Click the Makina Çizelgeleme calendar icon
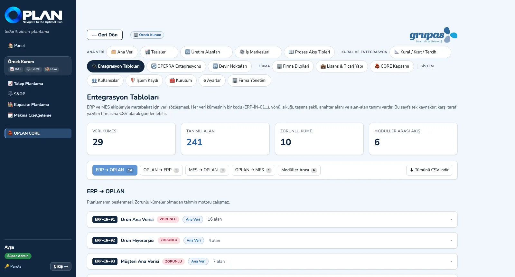 click(10, 115)
